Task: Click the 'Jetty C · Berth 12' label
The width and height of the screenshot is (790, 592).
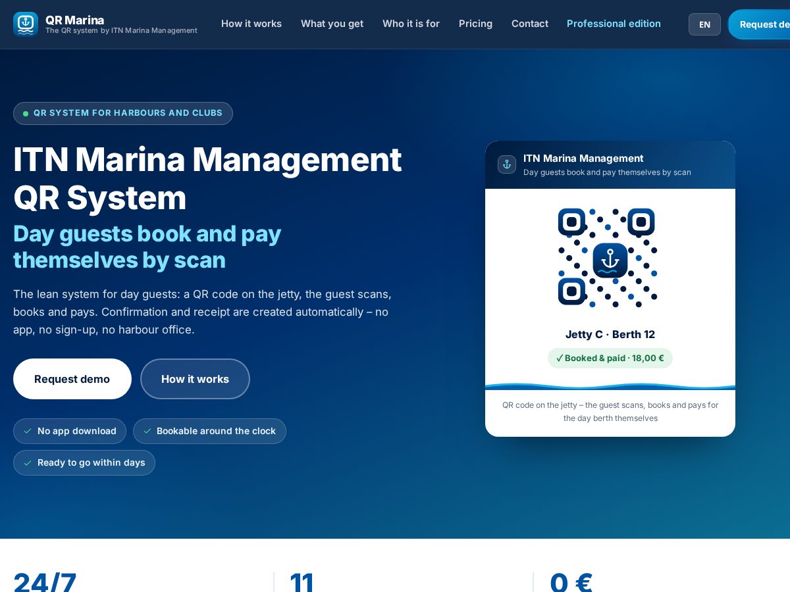Action: tap(610, 334)
